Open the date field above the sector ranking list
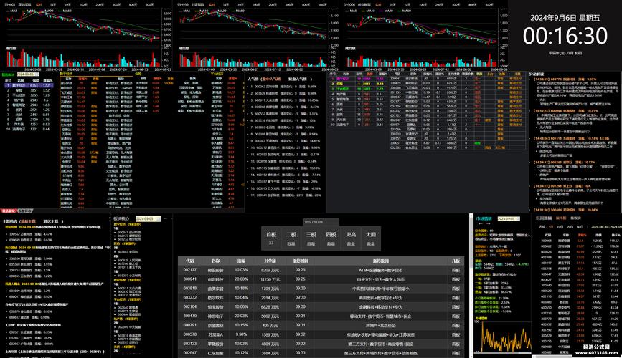The width and height of the screenshot is (622, 358). pos(27,73)
